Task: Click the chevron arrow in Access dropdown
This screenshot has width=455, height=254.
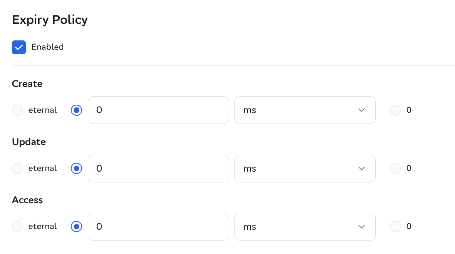Action: tap(361, 227)
